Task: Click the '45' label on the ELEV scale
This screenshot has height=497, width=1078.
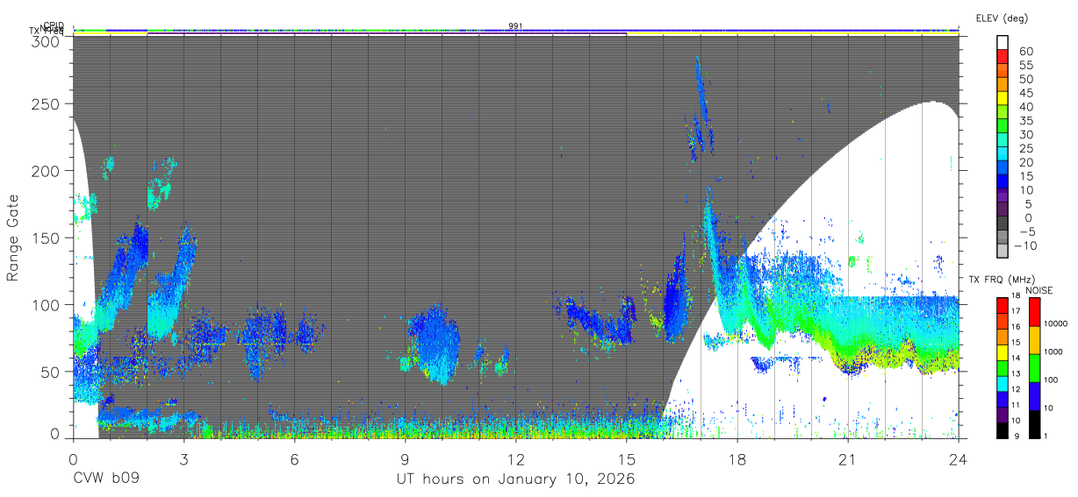Action: (x=1025, y=93)
